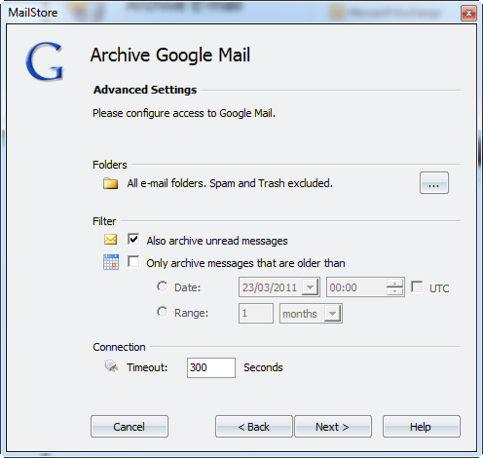Increase time with the spinner up arrow

[x=395, y=283]
